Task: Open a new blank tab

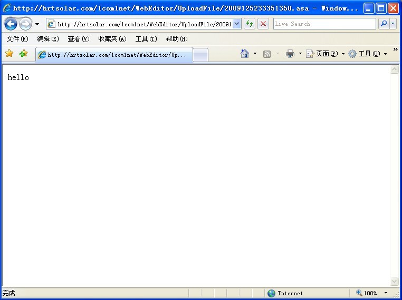Action: pyautogui.click(x=200, y=55)
